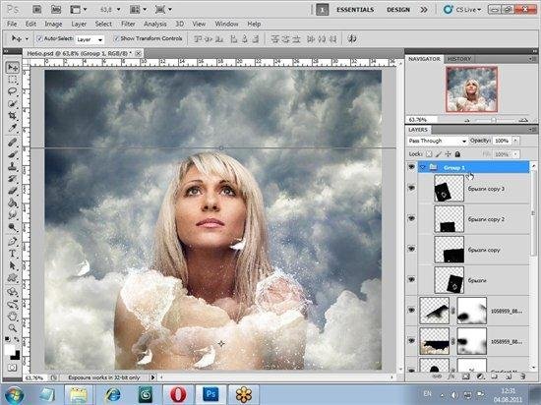Select the Horizontal Type tool
The height and width of the screenshot is (405, 541).
click(x=13, y=254)
